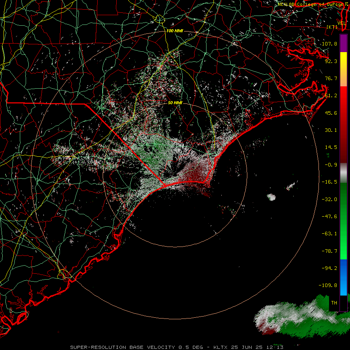Select the 107.8 value on velocity scale
Viewport: 350px width, 350px height.
[329, 44]
